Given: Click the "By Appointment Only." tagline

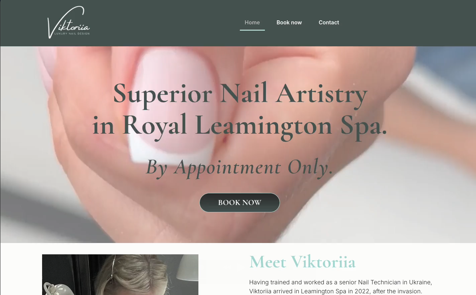Looking at the screenshot, I should 240,167.
